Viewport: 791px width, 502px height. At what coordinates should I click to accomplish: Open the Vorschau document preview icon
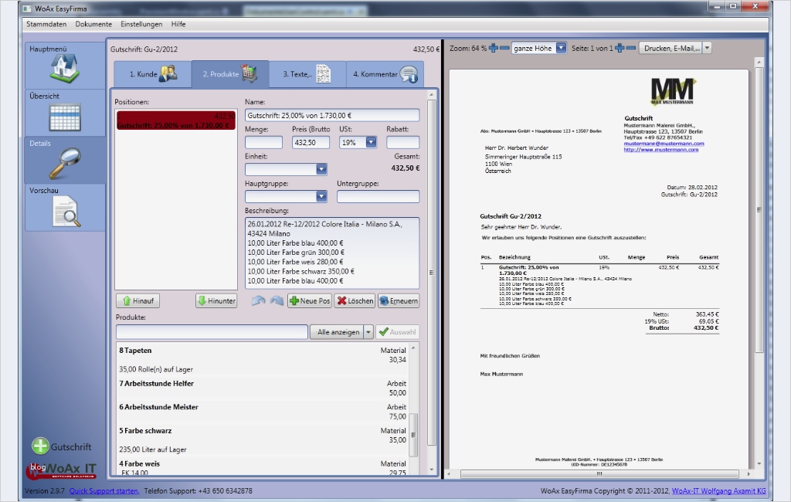coord(66,211)
